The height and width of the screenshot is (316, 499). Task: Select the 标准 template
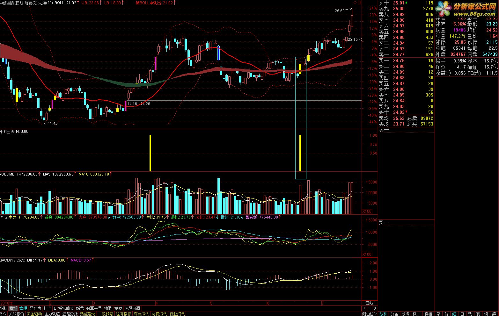[47, 308]
